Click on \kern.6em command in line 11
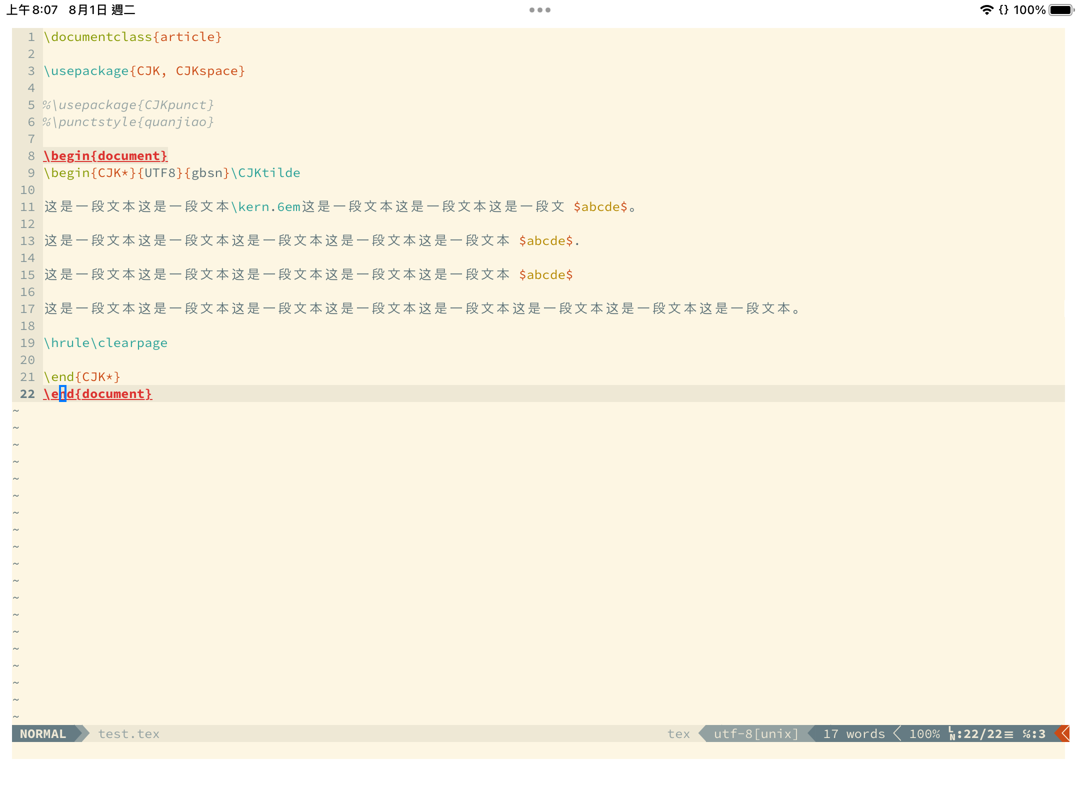 265,207
